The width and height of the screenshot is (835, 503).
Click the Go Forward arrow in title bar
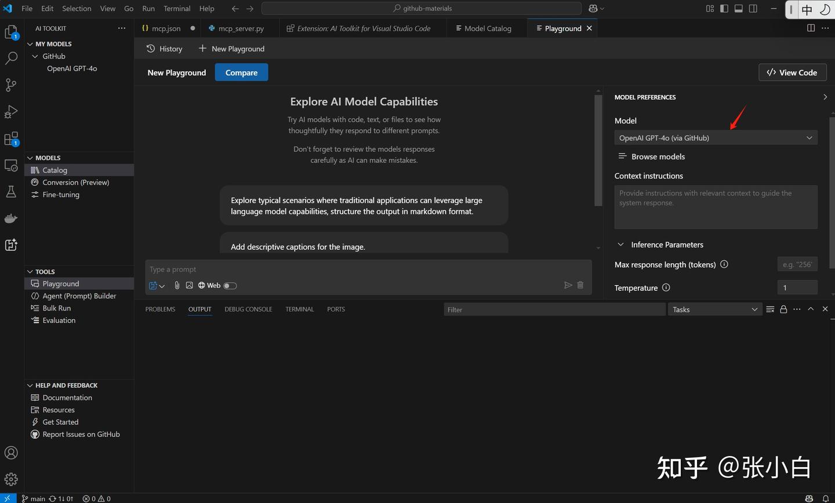point(250,9)
